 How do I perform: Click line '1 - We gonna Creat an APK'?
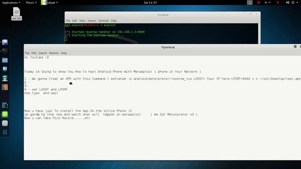[162, 79]
